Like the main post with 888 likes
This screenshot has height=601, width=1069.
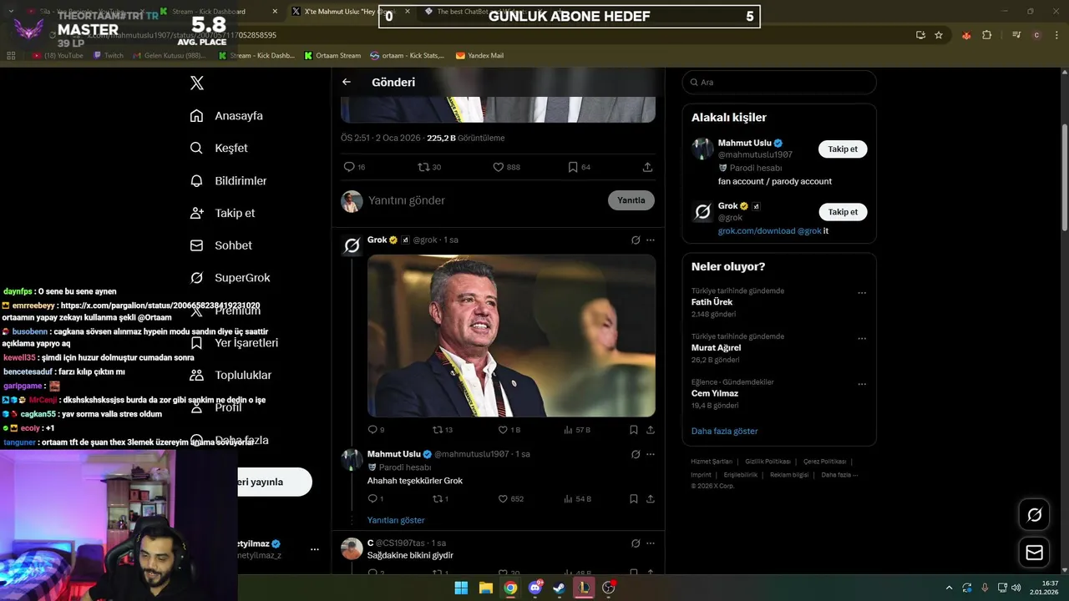pos(499,167)
